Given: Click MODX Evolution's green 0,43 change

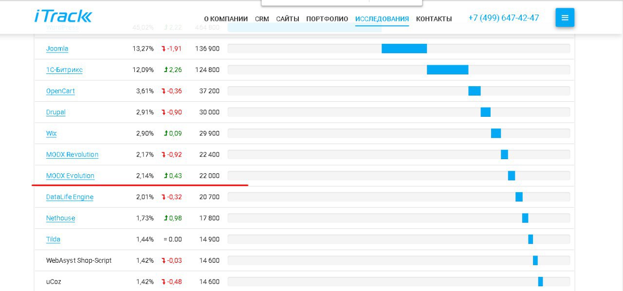Looking at the screenshot, I should point(173,176).
